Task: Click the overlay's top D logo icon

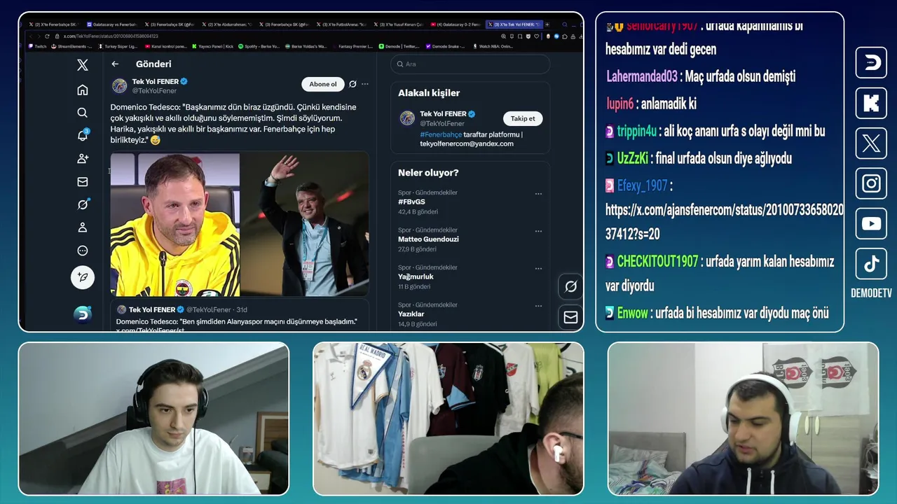Action: click(871, 62)
